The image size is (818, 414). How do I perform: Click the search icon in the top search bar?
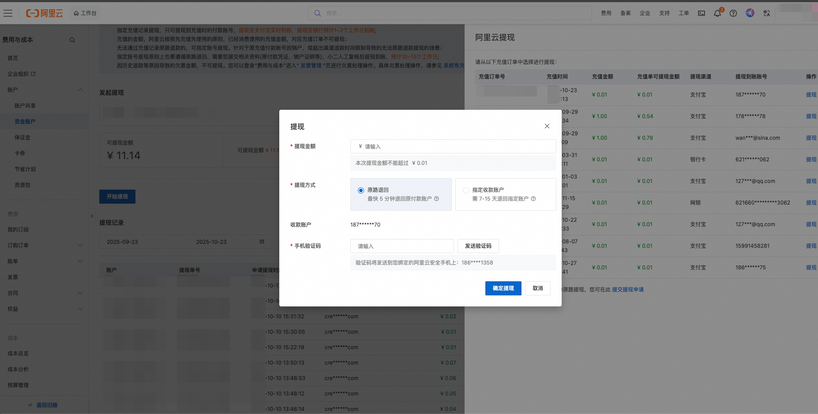tap(317, 13)
